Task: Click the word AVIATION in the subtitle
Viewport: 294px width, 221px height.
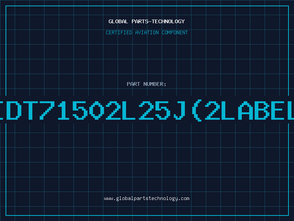Action: (x=147, y=32)
